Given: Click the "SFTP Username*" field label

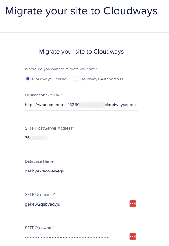Looking at the screenshot, I should point(40,195).
